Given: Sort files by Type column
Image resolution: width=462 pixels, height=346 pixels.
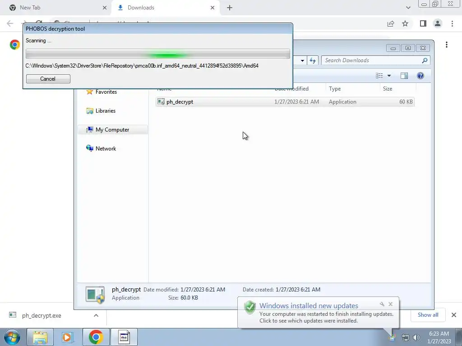Looking at the screenshot, I should (x=353, y=89).
